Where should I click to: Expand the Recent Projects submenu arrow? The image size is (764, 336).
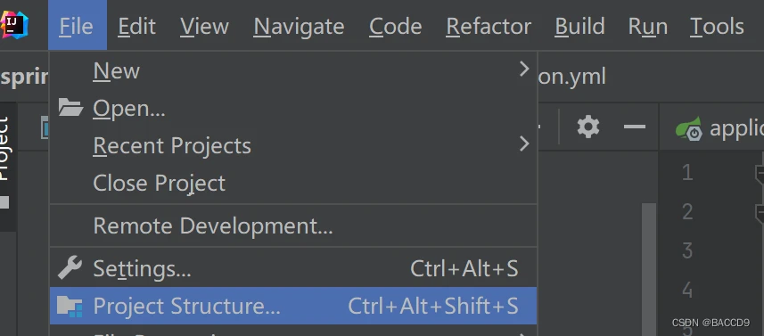(x=524, y=143)
